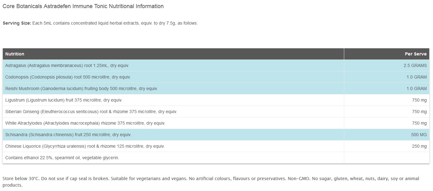Click the Nutrition column header
This screenshot has width=433, height=191.
[x=15, y=54]
